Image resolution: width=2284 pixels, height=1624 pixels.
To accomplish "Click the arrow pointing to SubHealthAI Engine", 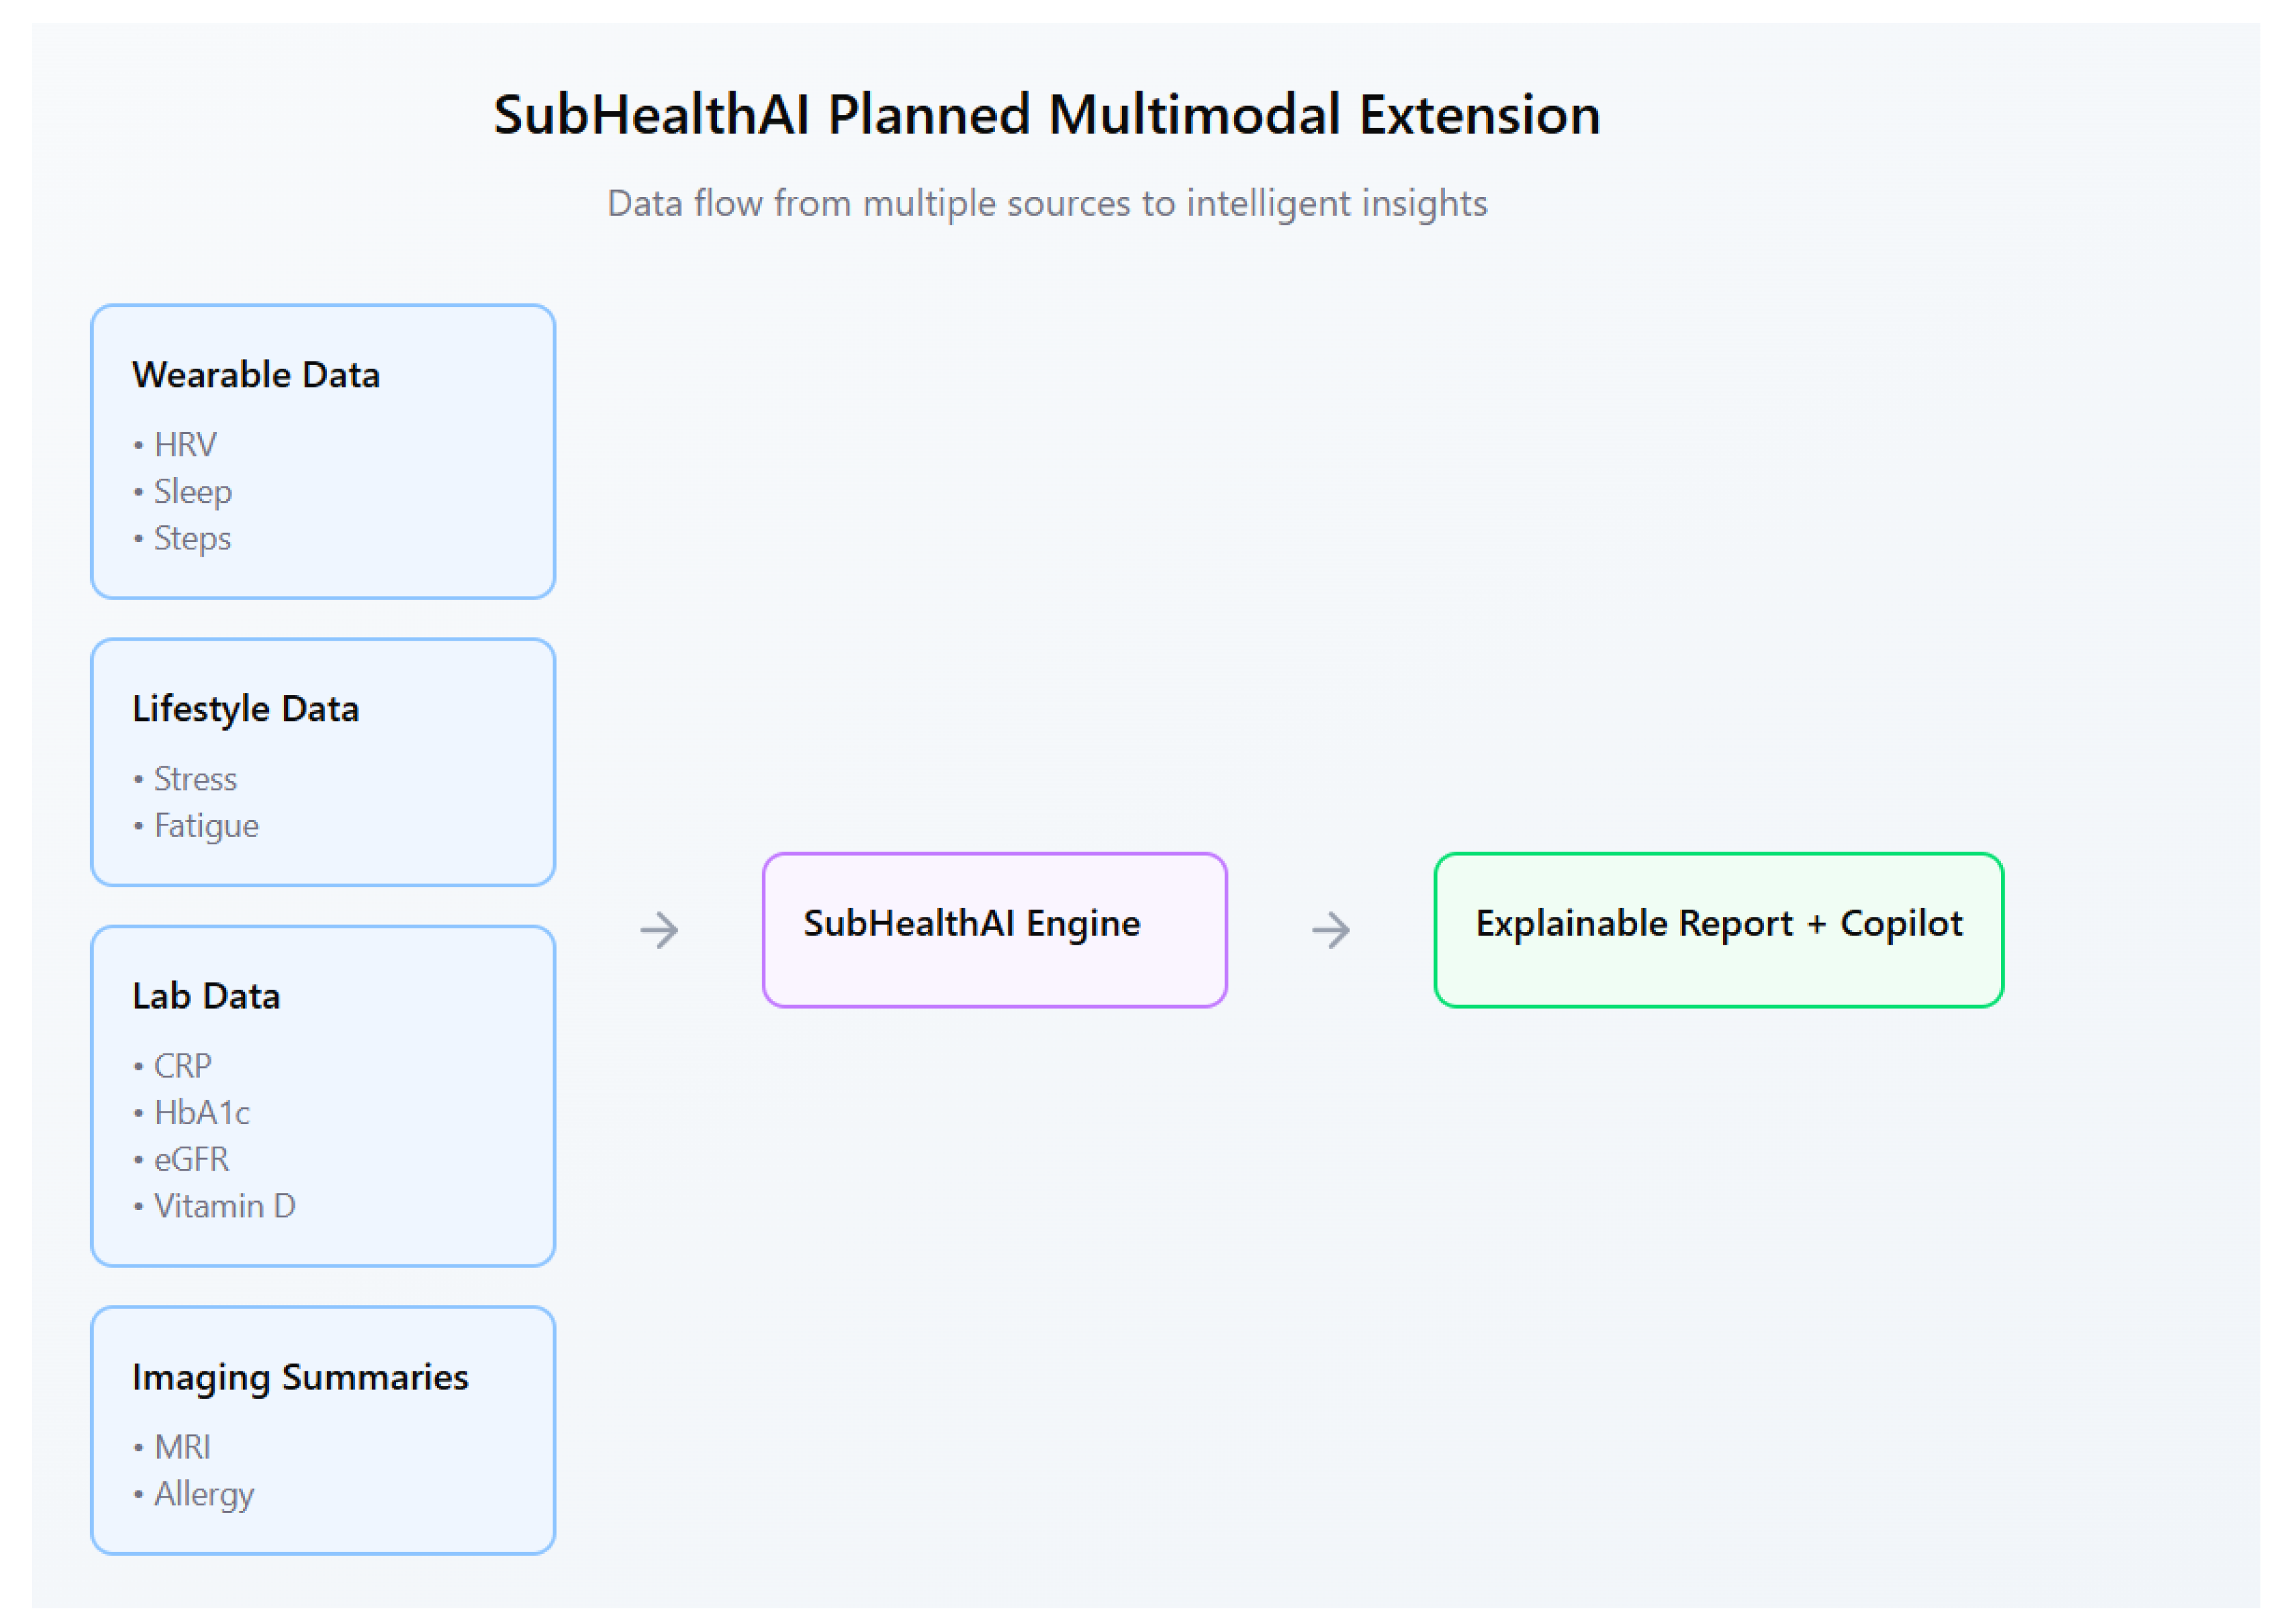I will 659,930.
